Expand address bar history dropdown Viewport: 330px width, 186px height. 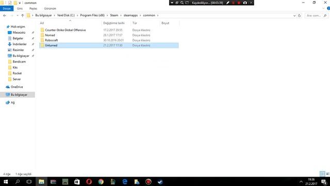[294, 16]
